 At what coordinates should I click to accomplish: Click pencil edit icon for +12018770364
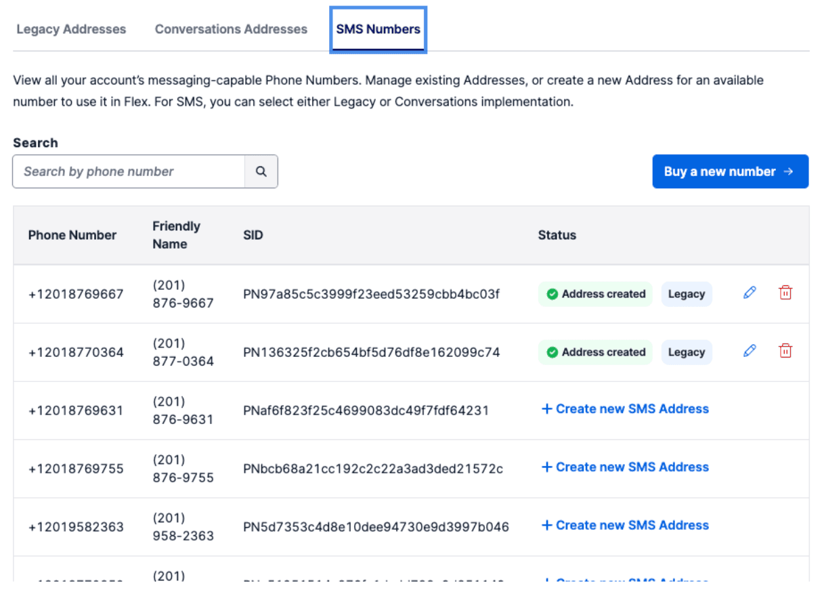[750, 352]
